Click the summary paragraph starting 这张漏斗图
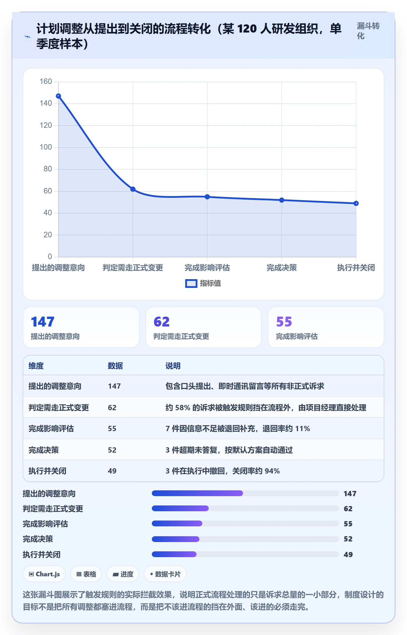The image size is (407, 635). [x=203, y=601]
